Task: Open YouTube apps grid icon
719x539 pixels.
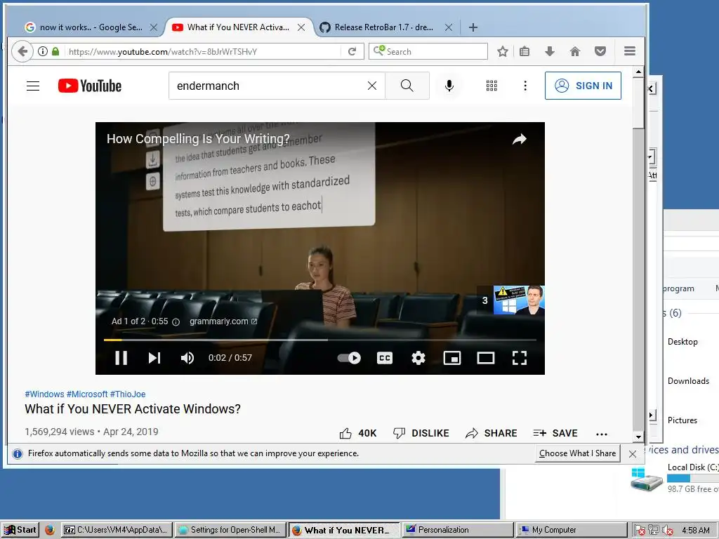Action: (492, 86)
